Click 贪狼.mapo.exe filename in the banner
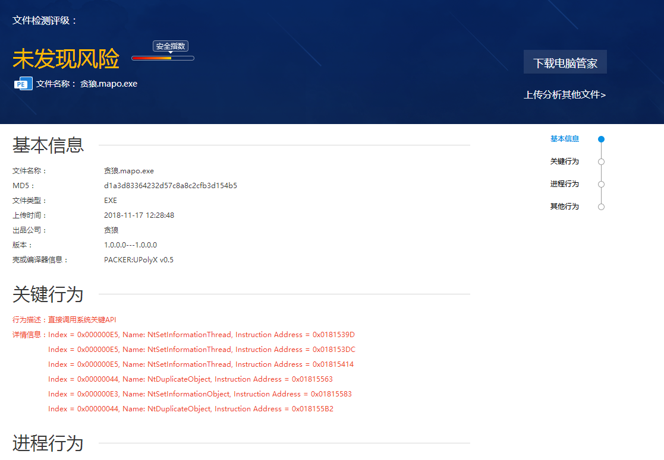 tap(108, 84)
